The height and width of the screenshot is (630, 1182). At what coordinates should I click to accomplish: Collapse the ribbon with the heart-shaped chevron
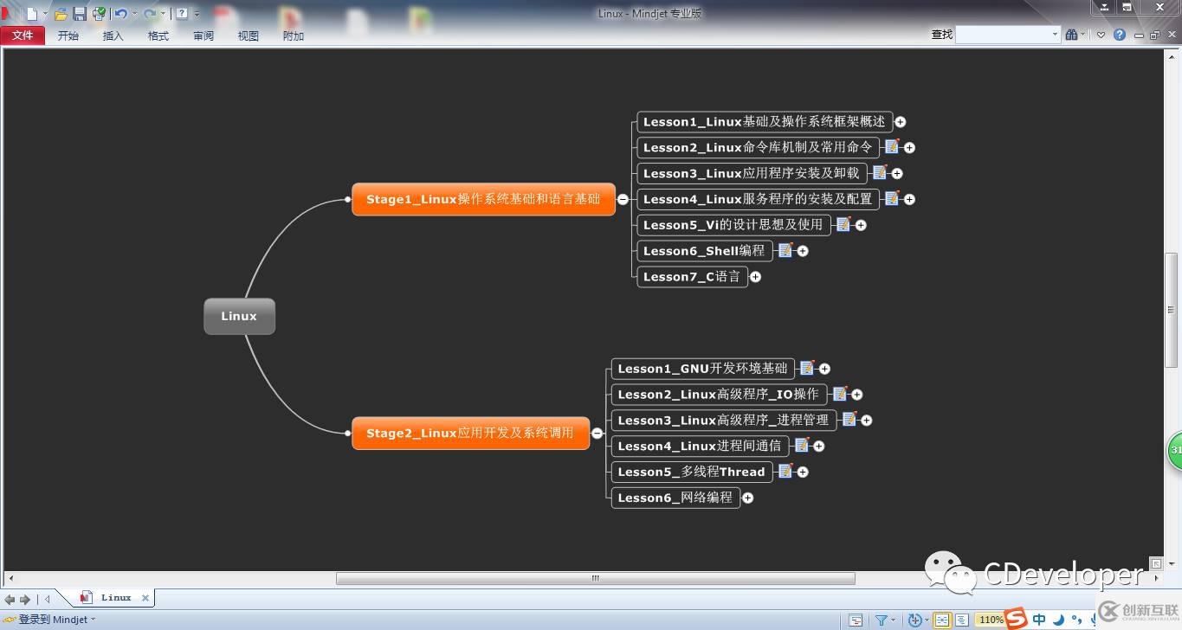[x=1101, y=35]
